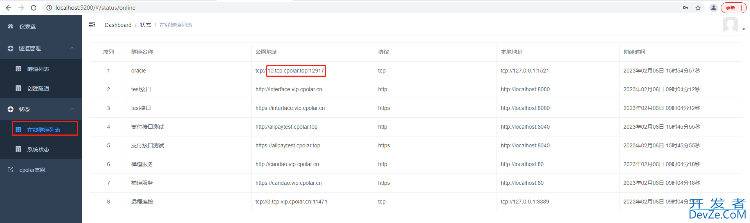
Task: Click http://localhost:8080 in row 3
Action: pos(525,108)
